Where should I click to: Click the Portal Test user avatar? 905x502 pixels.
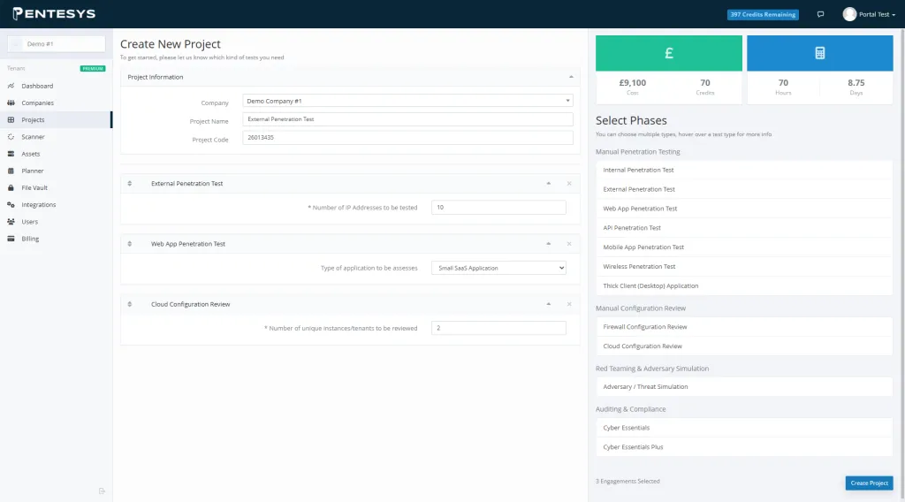click(x=849, y=14)
